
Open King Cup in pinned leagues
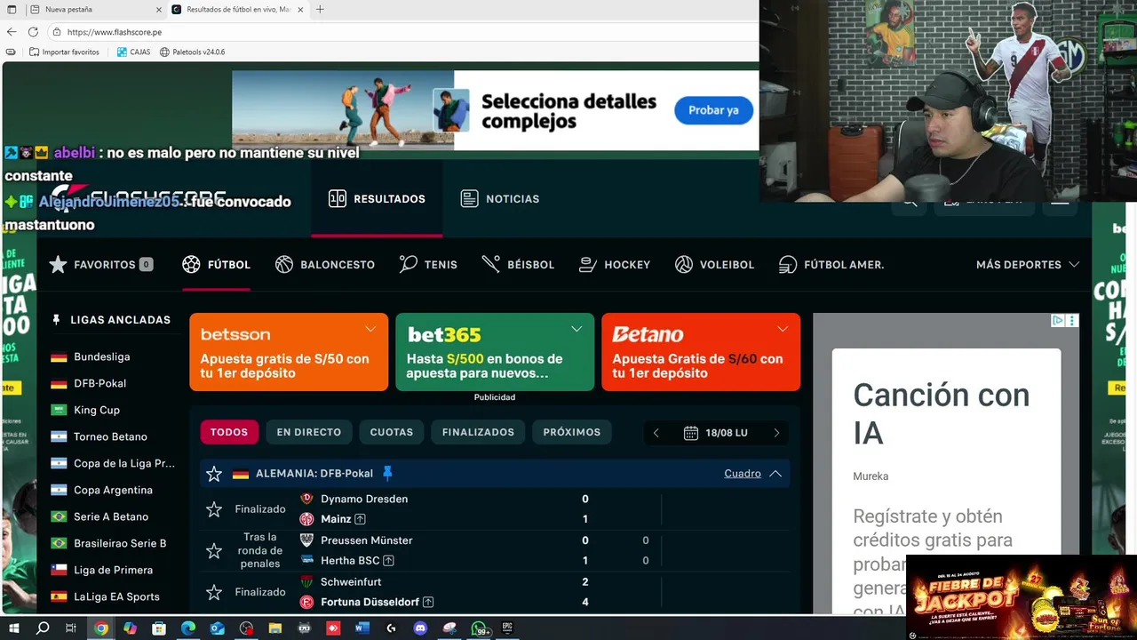point(97,410)
